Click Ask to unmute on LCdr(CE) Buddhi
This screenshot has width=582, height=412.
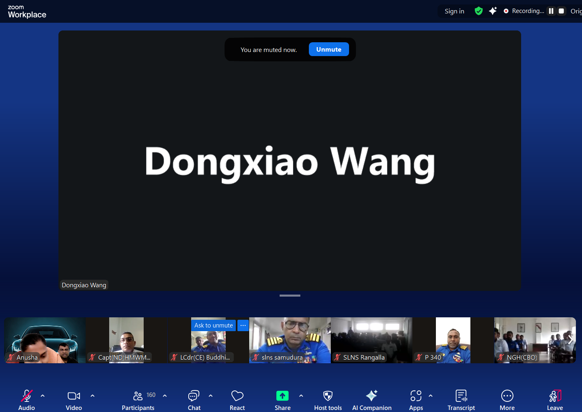pyautogui.click(x=213, y=325)
